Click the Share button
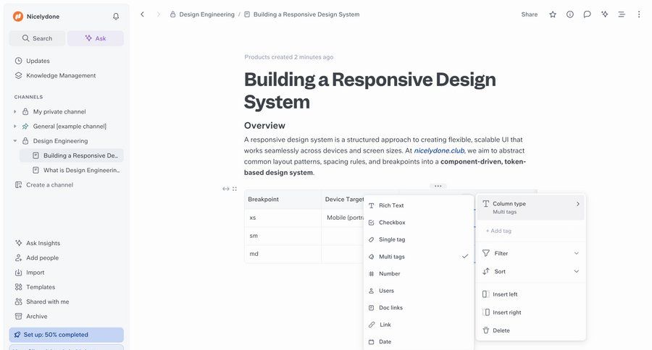Image resolution: width=652 pixels, height=350 pixels. [x=529, y=14]
